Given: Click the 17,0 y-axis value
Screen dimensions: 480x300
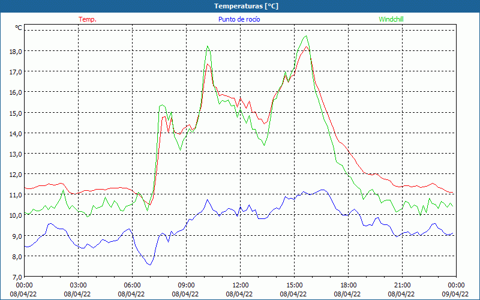Looking at the screenshot, I should pos(16,72).
